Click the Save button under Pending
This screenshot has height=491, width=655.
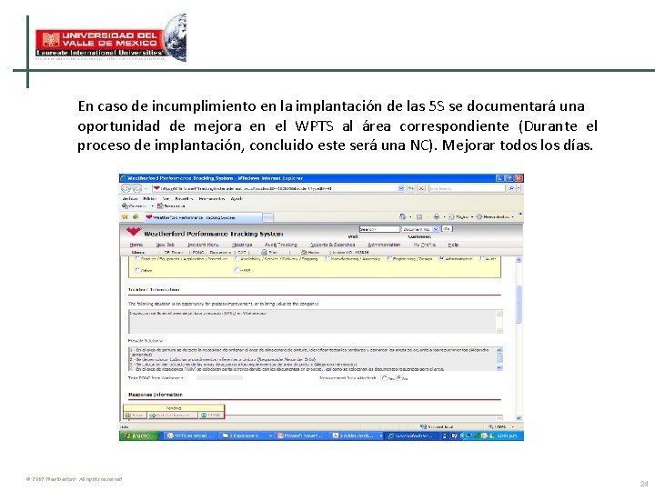point(134,415)
